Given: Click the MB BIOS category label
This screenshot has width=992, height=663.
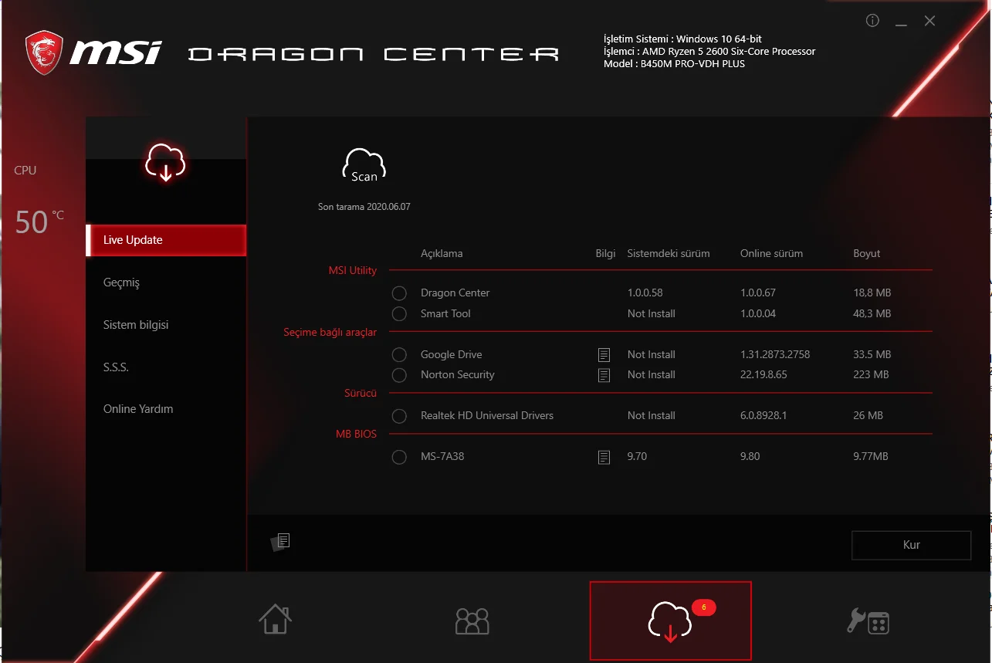Looking at the screenshot, I should pyautogui.click(x=357, y=435).
